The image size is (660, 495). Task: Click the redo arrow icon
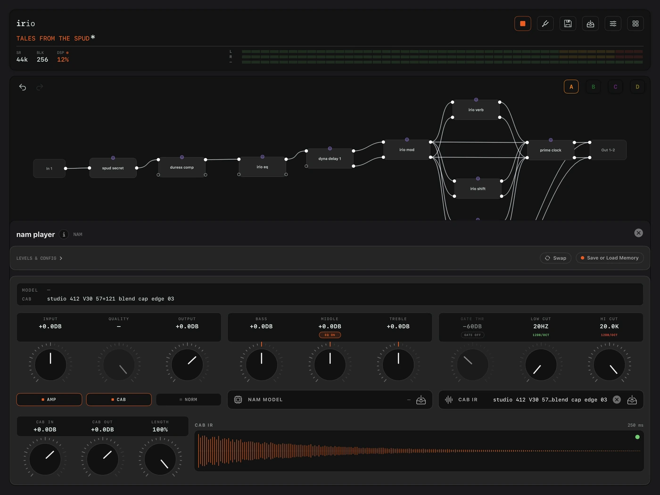pos(40,87)
